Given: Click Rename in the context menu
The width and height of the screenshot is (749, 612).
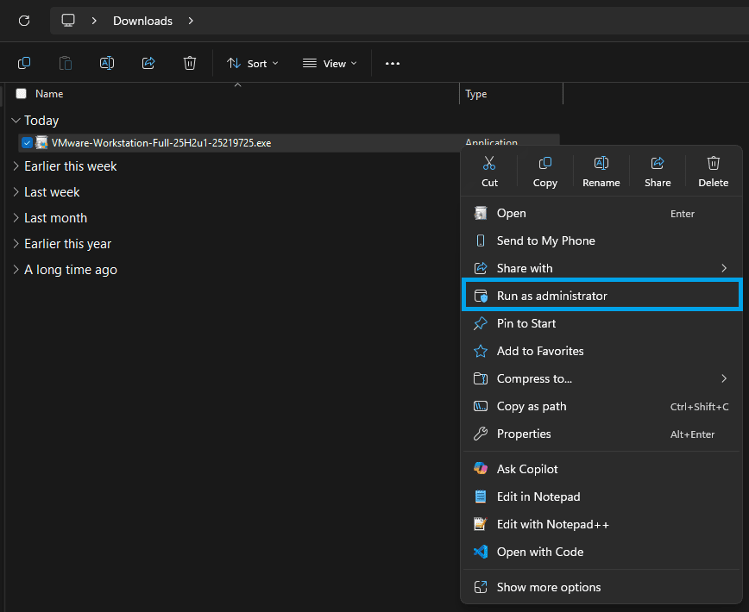Looking at the screenshot, I should pyautogui.click(x=601, y=172).
